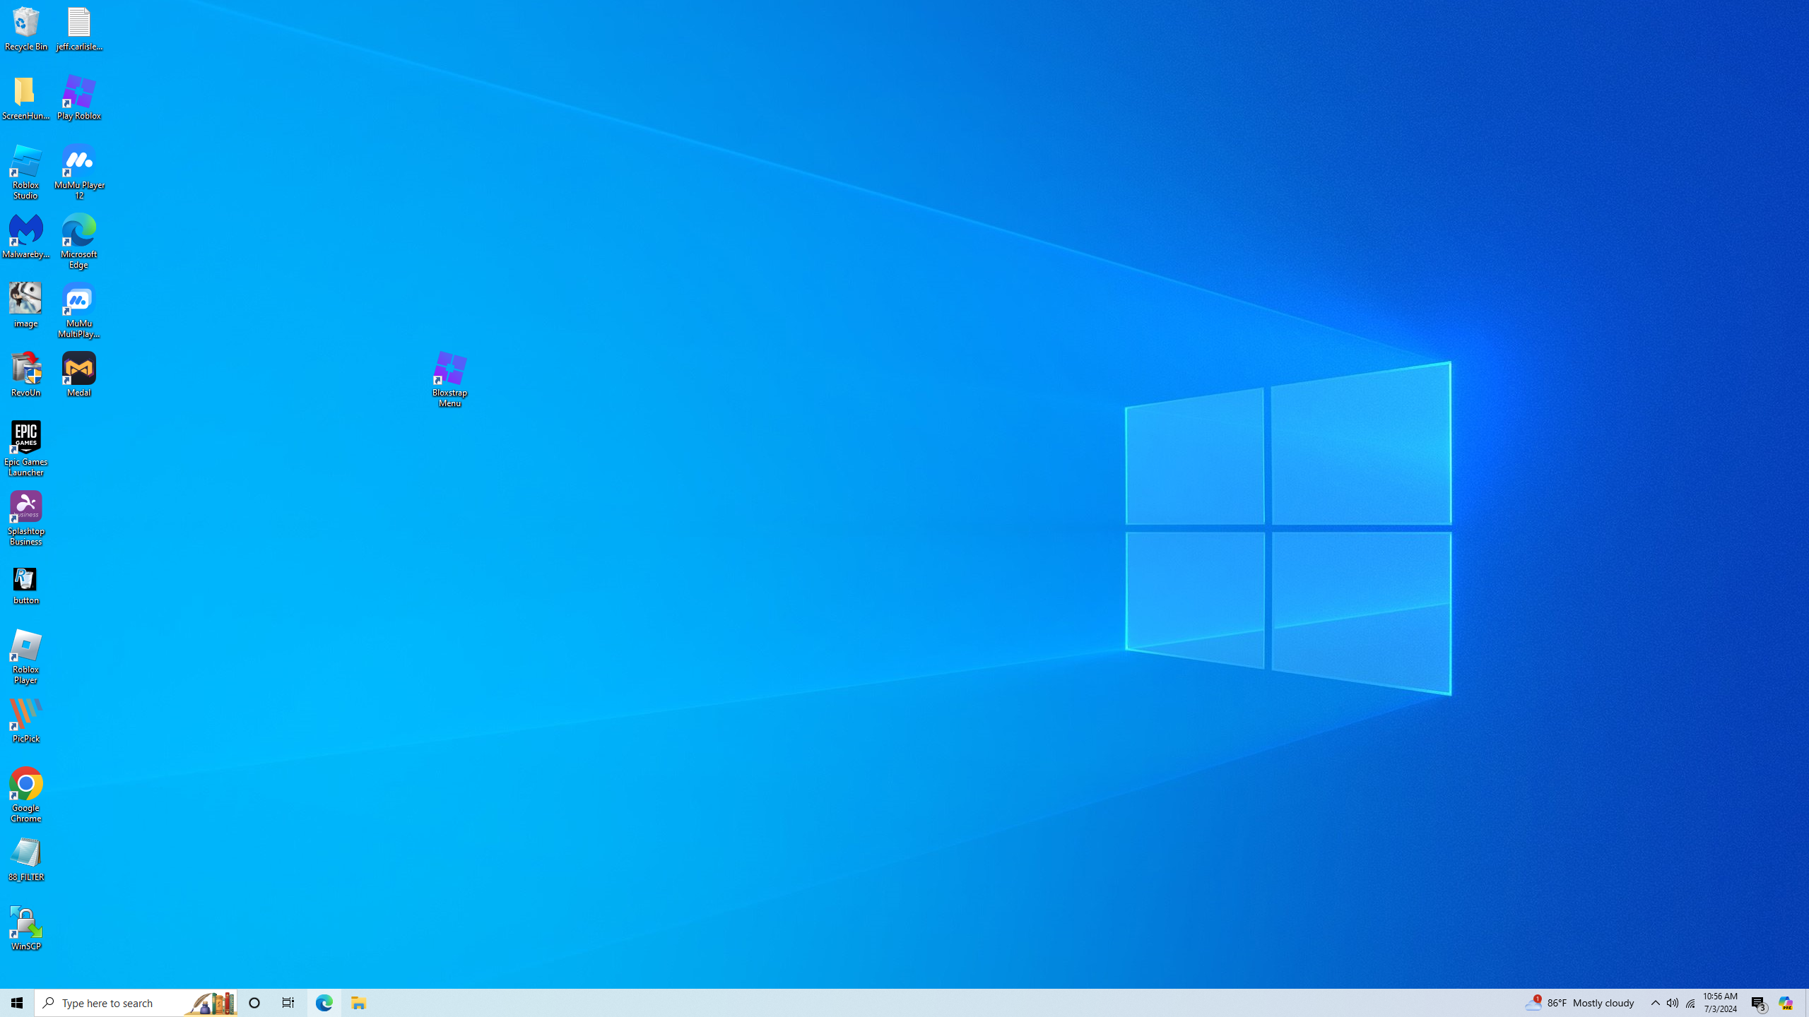Image resolution: width=1809 pixels, height=1017 pixels.
Task: Click the taskbar search box
Action: tap(120, 1003)
